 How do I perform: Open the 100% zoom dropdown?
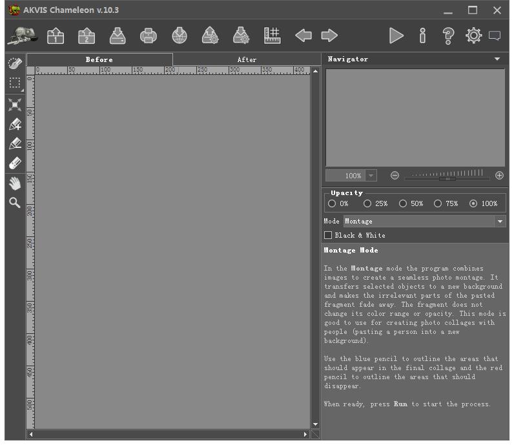371,176
